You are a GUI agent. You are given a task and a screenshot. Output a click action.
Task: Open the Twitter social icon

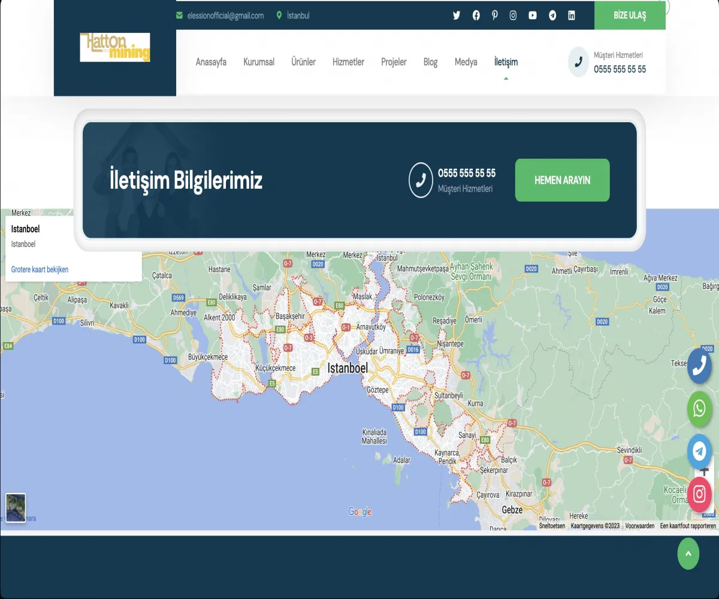point(457,16)
